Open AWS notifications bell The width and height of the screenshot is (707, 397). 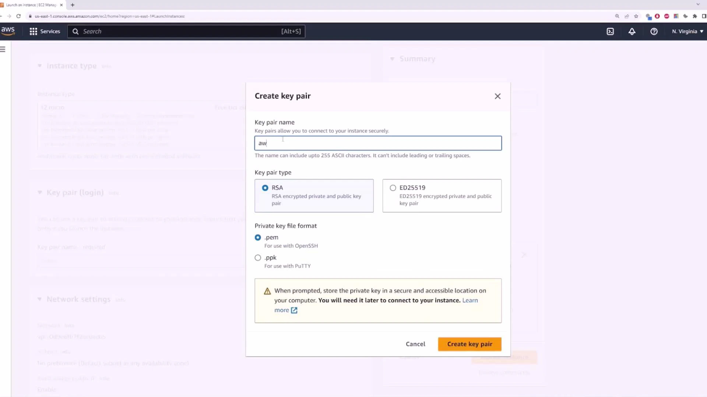pyautogui.click(x=632, y=32)
